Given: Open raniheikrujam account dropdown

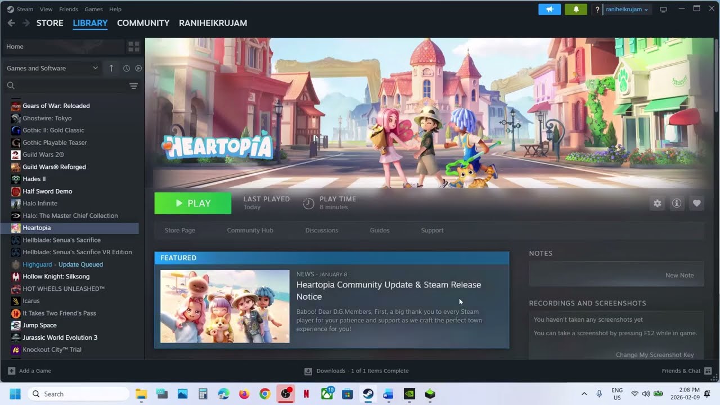Looking at the screenshot, I should point(627,10).
